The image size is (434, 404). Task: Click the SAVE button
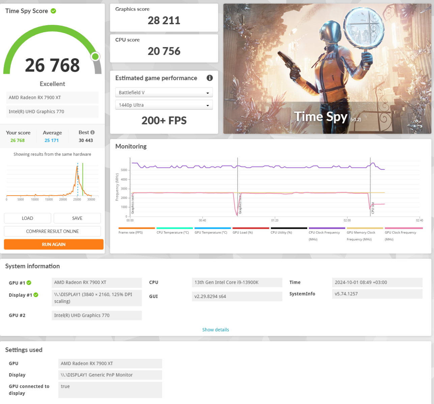[x=77, y=218]
